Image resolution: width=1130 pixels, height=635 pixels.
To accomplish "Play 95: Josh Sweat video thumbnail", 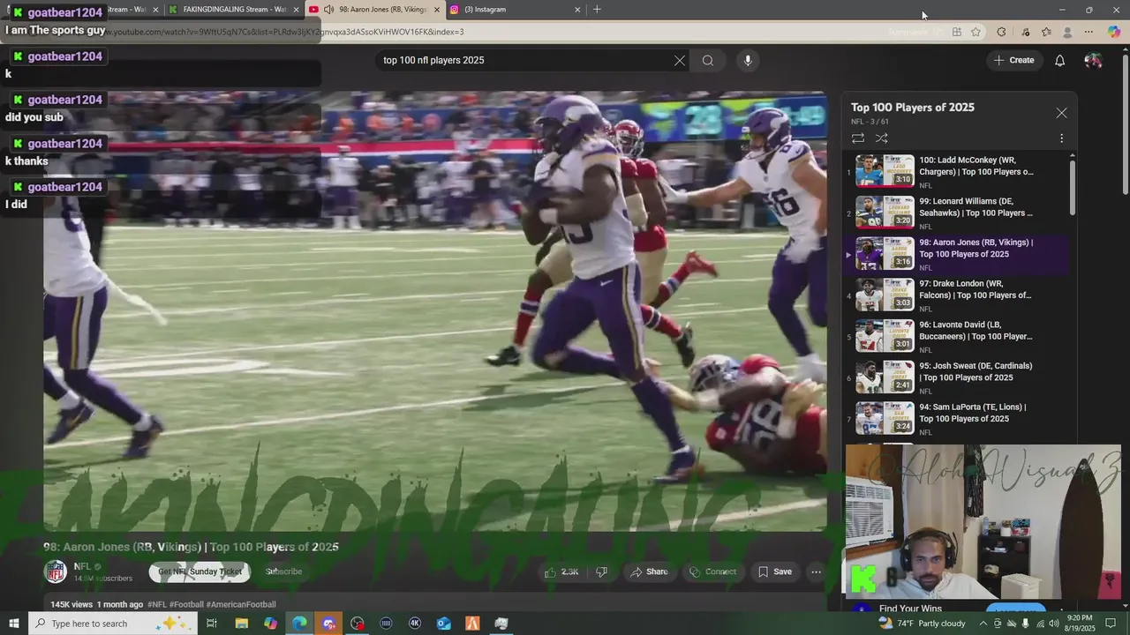I will tap(885, 377).
